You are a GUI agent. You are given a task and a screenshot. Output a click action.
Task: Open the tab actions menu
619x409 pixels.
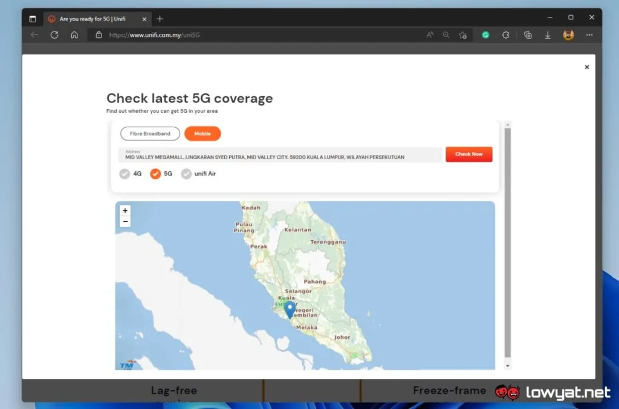33,19
